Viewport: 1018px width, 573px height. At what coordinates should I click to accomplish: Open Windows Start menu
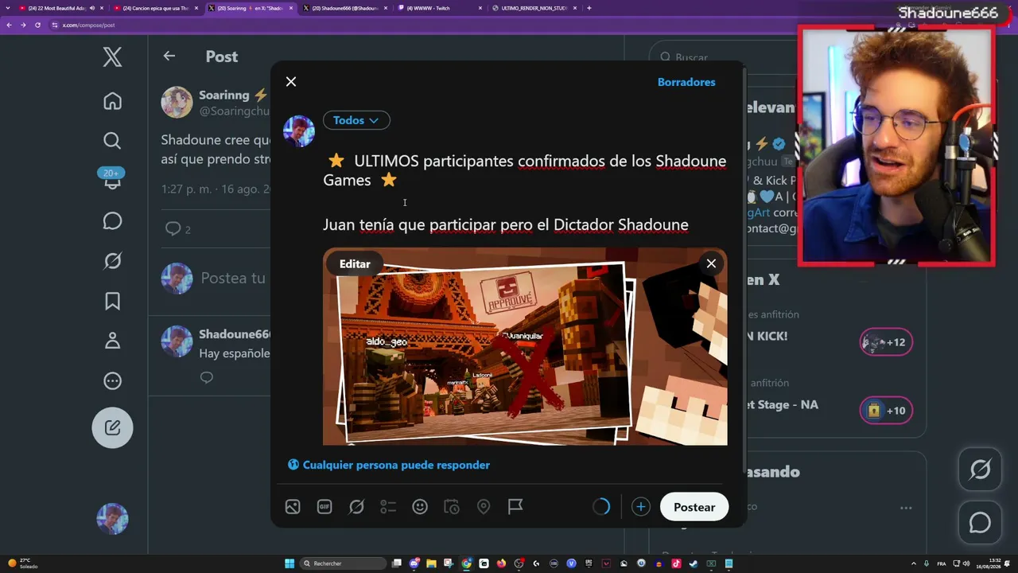[290, 563]
